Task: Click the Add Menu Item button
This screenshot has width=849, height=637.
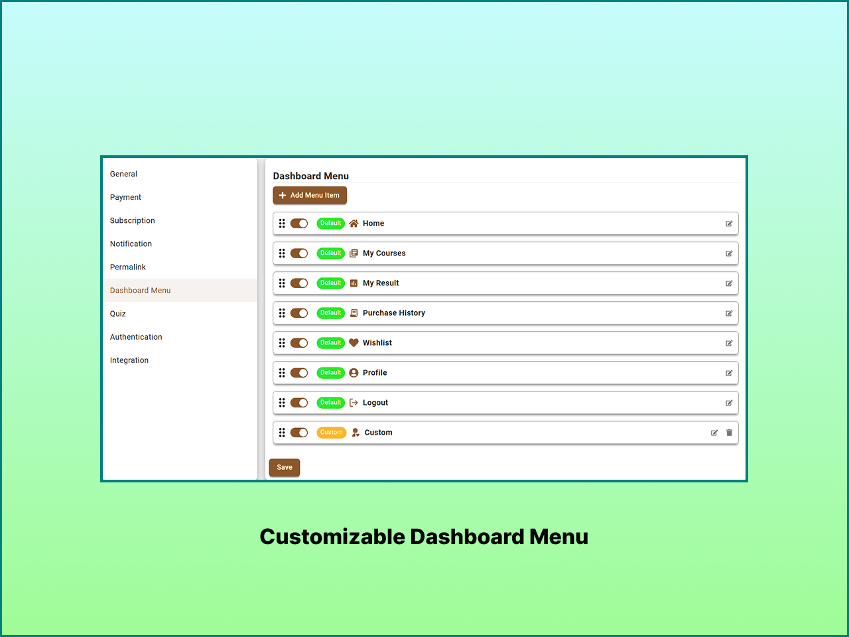Action: [x=309, y=195]
